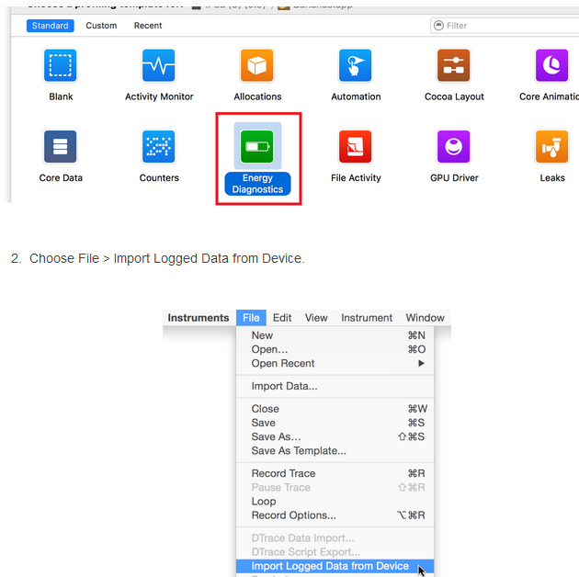Select the Save menu entry
This screenshot has width=579, height=577.
335,423
